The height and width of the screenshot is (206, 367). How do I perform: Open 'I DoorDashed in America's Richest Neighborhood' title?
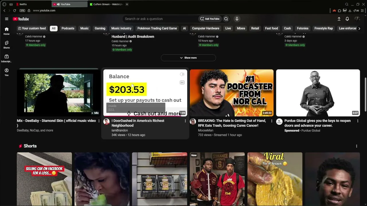[138, 123]
